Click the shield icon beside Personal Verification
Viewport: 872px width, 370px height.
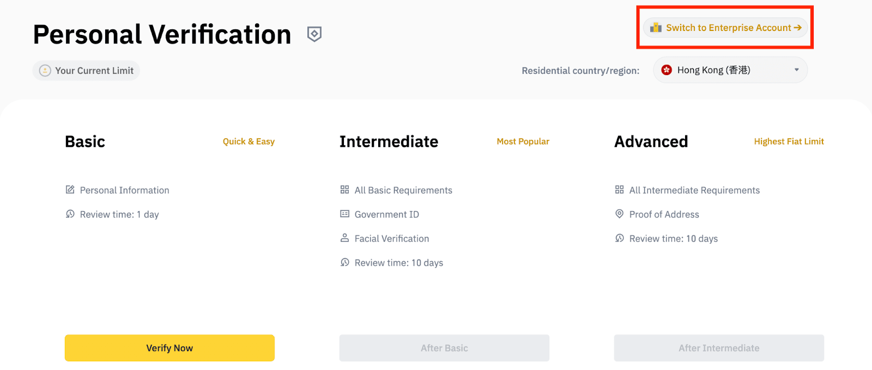pyautogui.click(x=314, y=34)
